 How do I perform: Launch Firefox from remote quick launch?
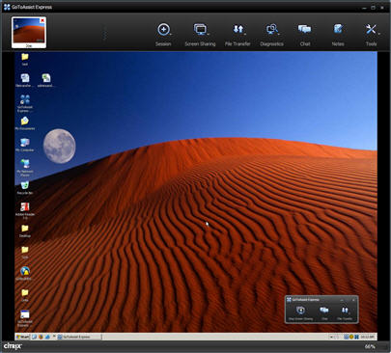(x=41, y=337)
